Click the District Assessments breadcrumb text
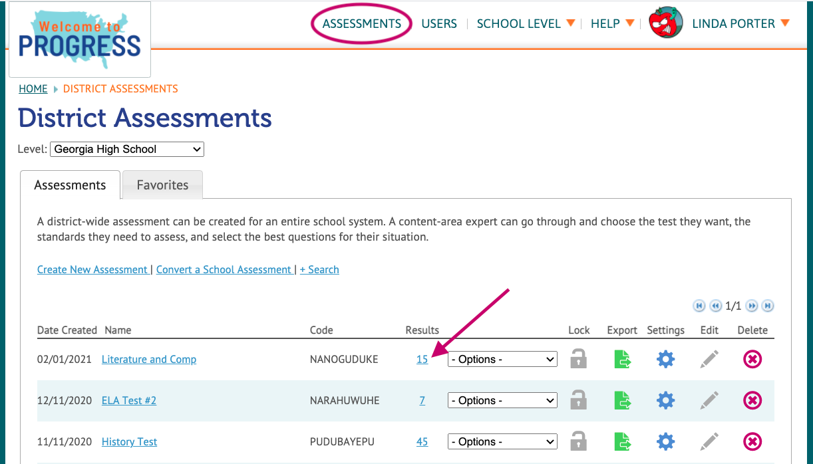The height and width of the screenshot is (464, 813). pos(120,88)
